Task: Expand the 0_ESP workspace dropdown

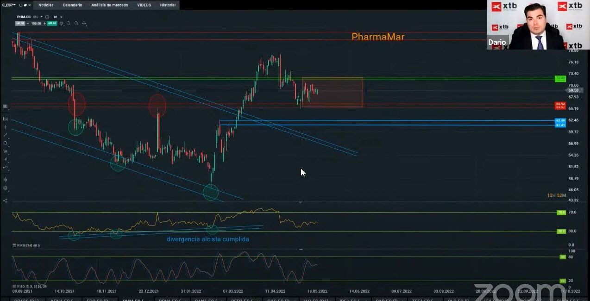Action: point(14,5)
